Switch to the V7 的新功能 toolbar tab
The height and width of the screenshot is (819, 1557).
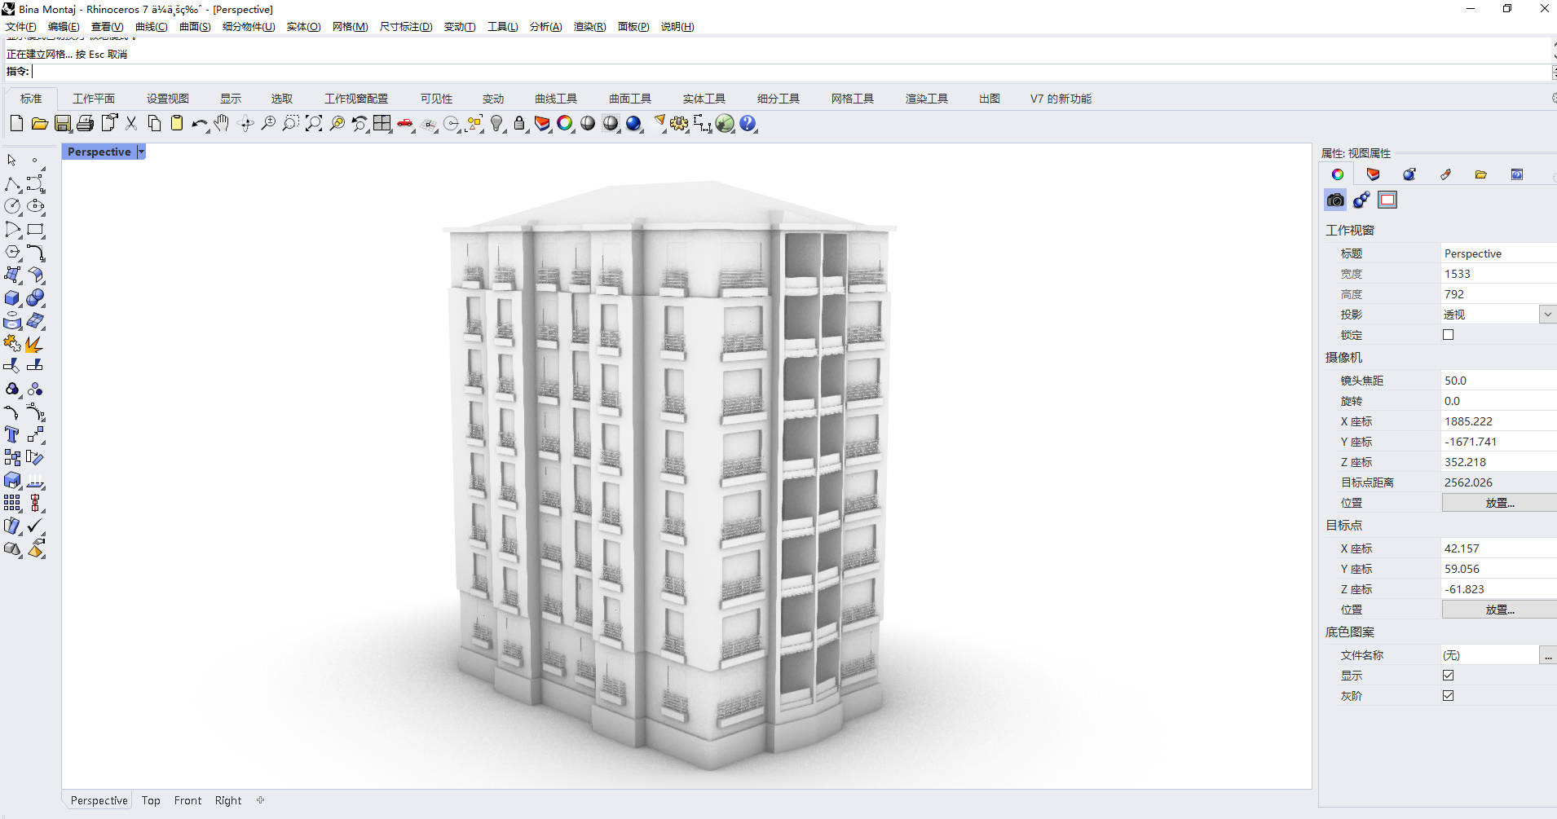tap(1061, 99)
